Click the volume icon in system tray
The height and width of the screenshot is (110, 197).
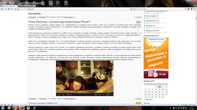point(176,108)
